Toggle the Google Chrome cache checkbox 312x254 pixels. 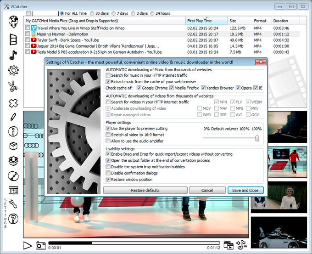coord(139,88)
